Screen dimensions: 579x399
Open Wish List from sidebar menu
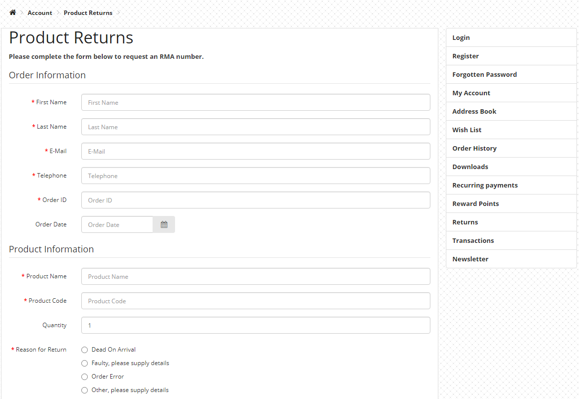pyautogui.click(x=467, y=130)
